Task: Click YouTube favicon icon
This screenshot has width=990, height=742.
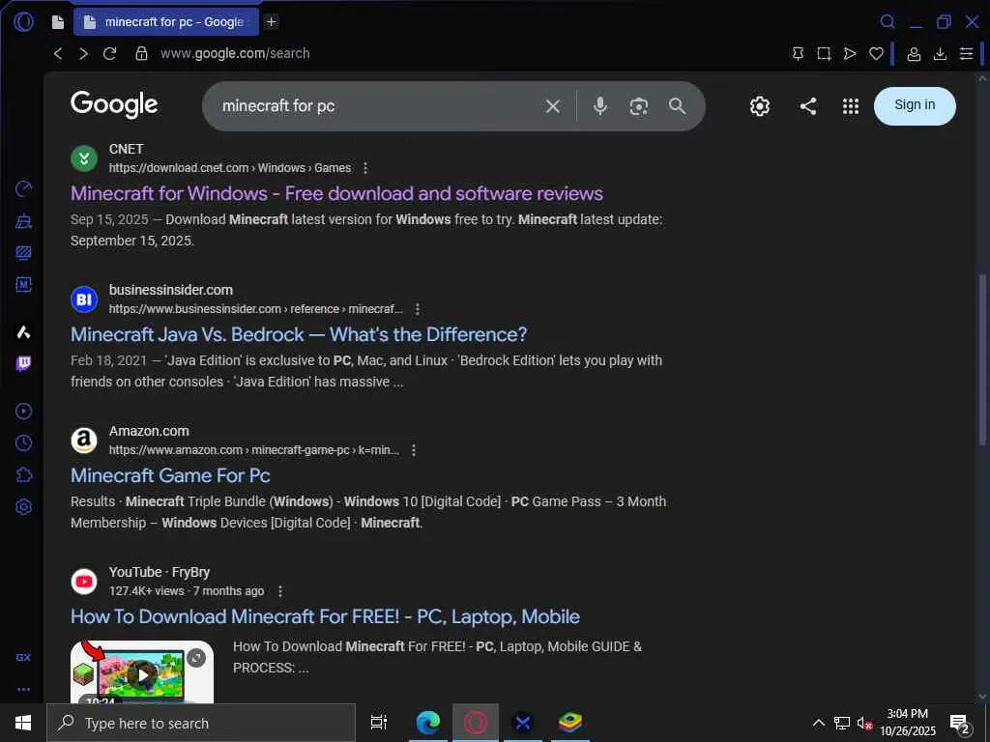Action: click(84, 582)
